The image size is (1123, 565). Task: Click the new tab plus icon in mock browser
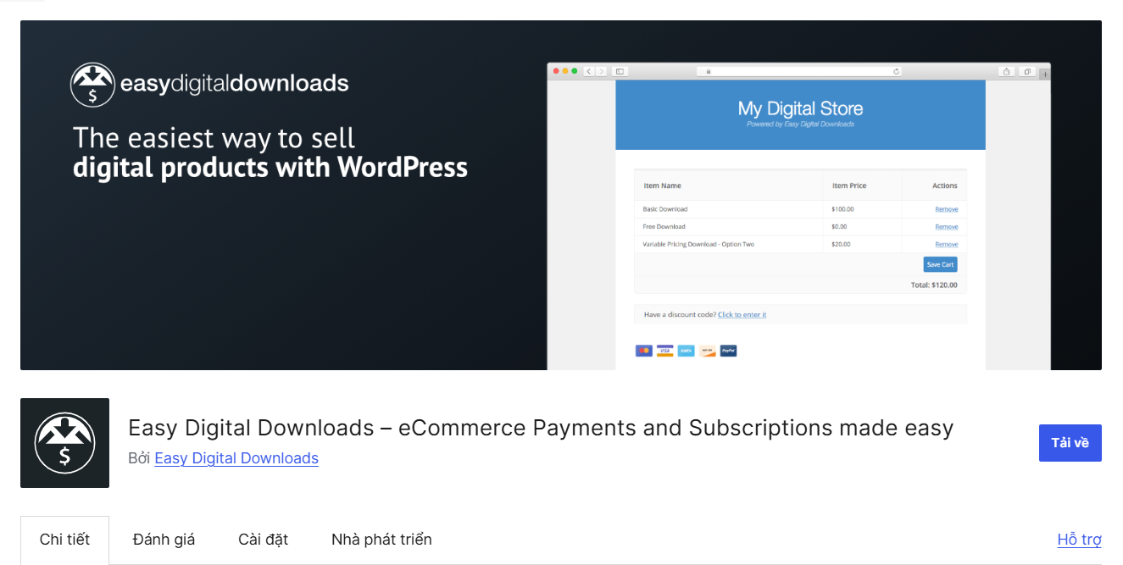coord(1045,73)
